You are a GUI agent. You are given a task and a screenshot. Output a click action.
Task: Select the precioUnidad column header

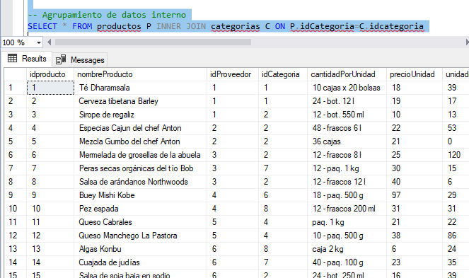415,74
